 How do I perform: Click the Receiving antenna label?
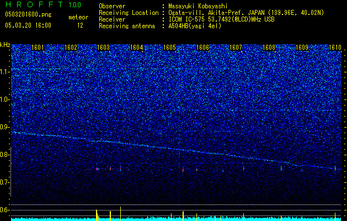pos(127,26)
